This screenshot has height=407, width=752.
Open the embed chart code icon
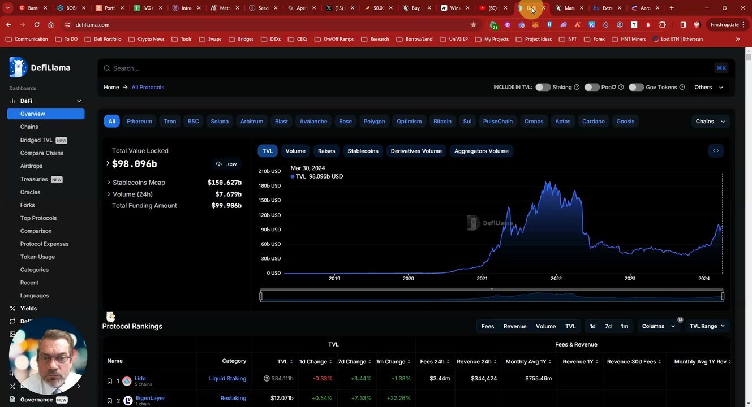[716, 151]
